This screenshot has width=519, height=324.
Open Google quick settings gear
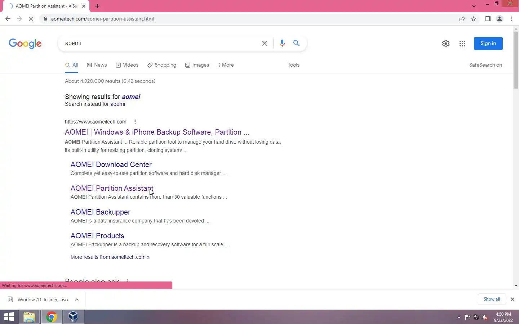point(446,44)
